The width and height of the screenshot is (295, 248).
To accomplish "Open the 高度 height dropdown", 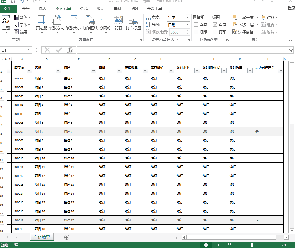I will [x=187, y=25].
